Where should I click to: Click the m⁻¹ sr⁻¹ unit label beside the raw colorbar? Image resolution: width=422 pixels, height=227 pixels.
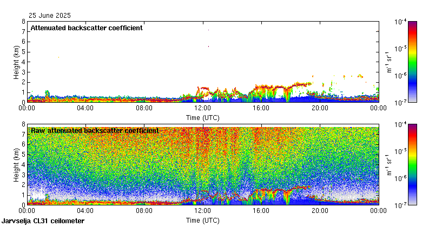pos(389,165)
